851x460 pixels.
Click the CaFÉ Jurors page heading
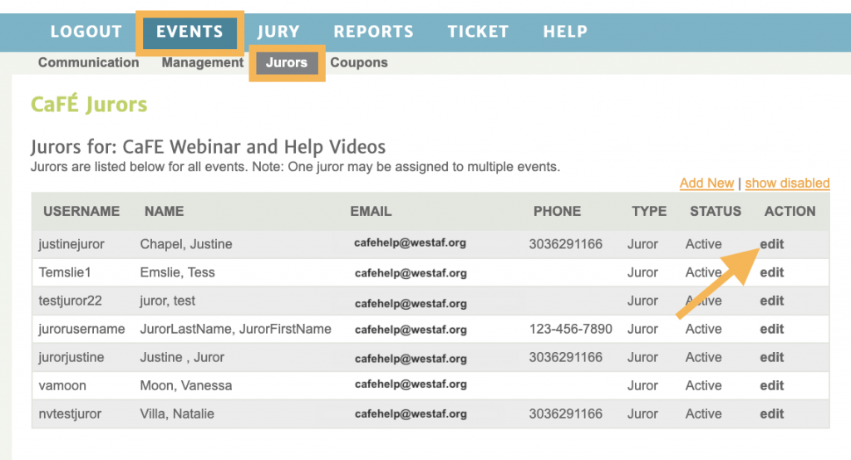(89, 104)
